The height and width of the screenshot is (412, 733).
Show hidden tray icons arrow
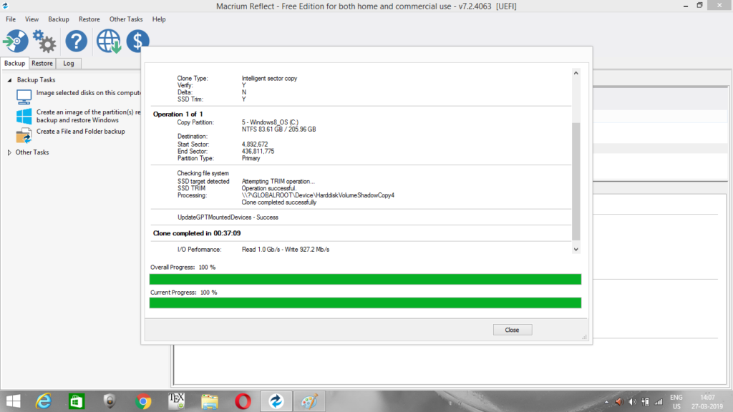607,402
